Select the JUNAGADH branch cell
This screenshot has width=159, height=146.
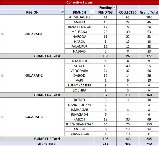[79, 114]
